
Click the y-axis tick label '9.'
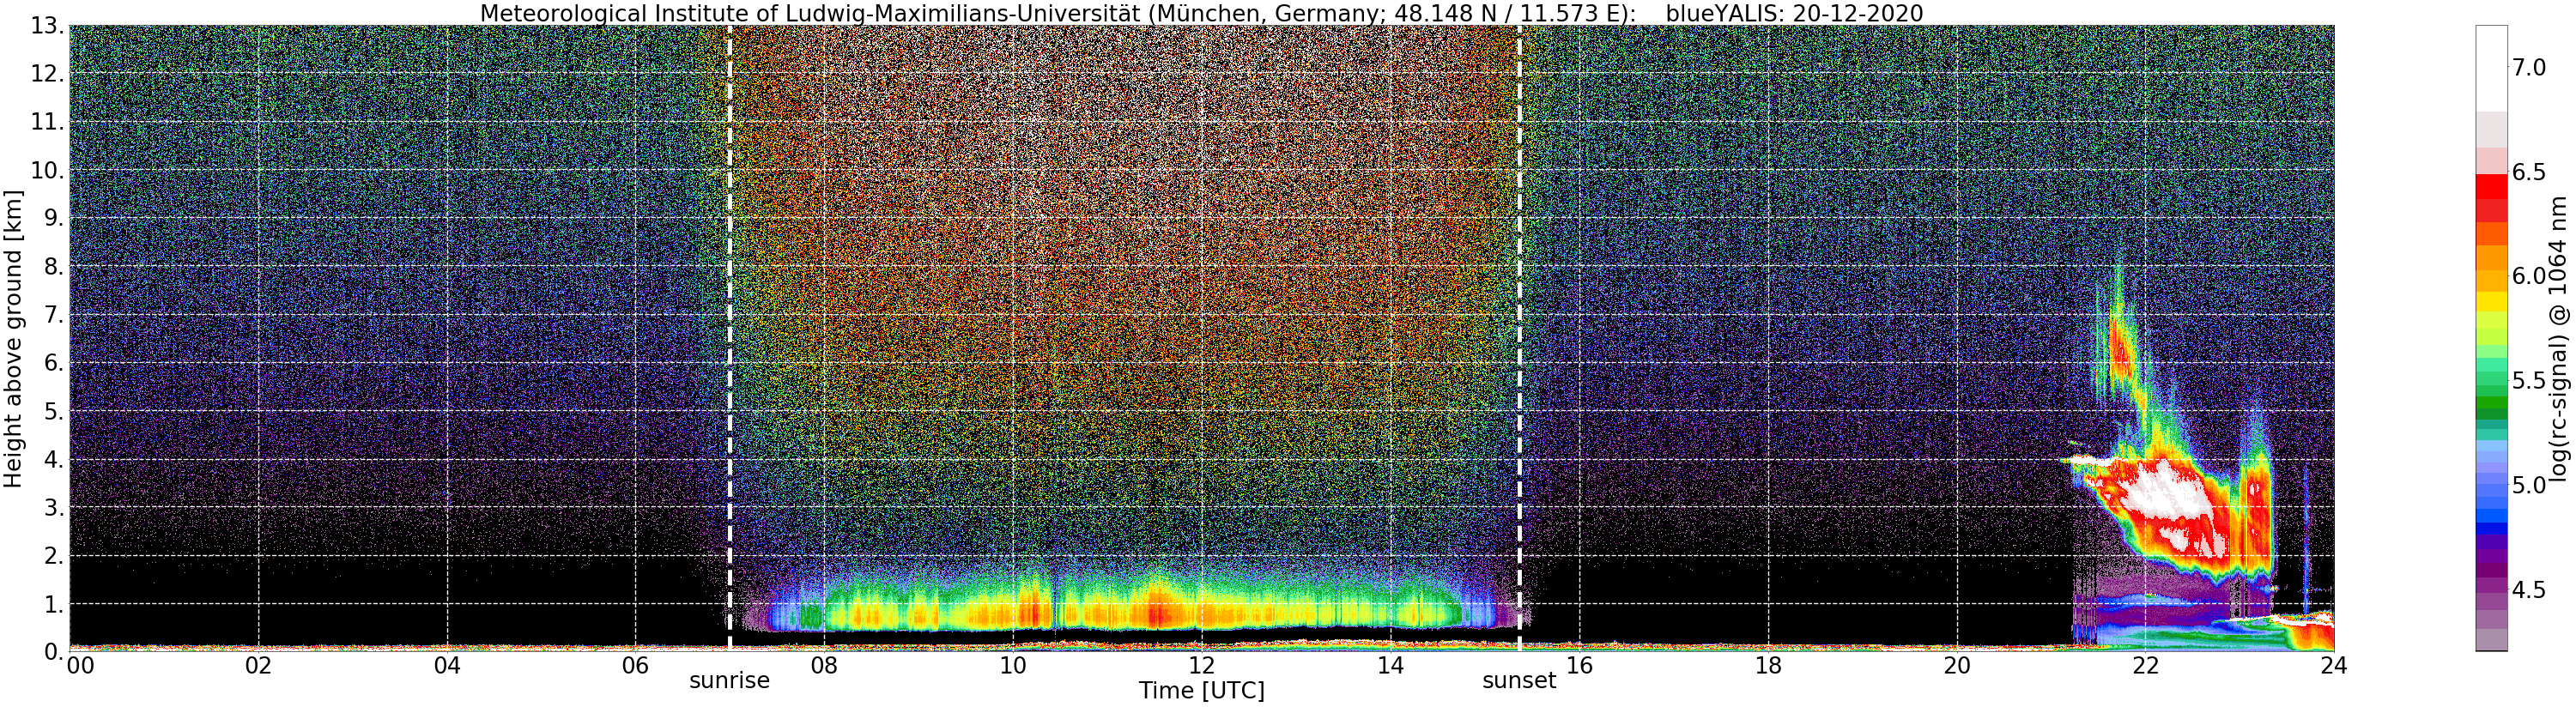(54, 218)
